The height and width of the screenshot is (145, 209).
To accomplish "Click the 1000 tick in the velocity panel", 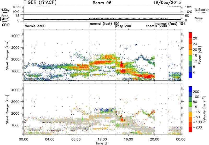I will point(15,125).
